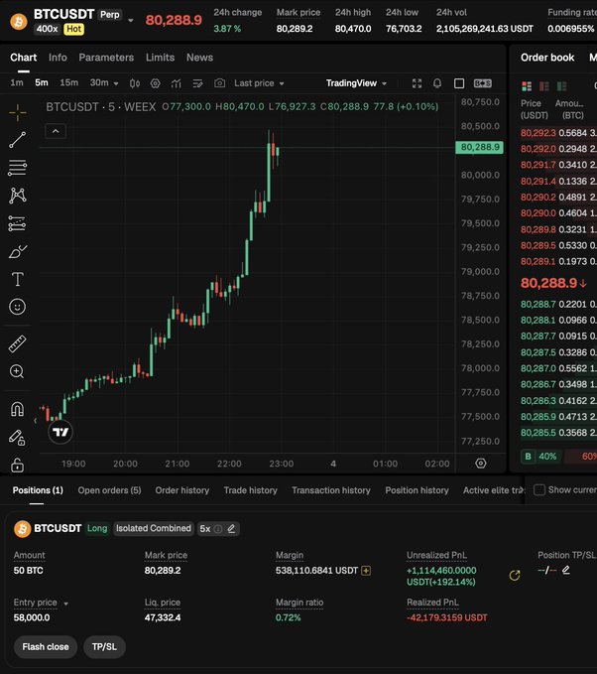Viewport: 597px width, 674px height.
Task: Open price alert bell icon
Action: pyautogui.click(x=437, y=83)
